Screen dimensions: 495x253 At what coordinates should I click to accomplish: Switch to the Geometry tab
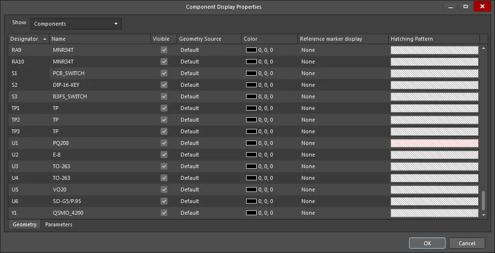tap(25, 224)
